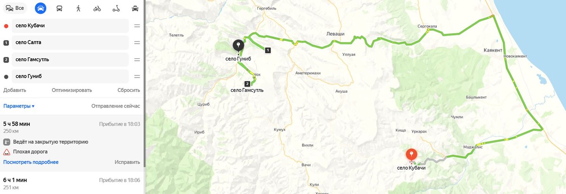Pick the scooter route icon
The height and width of the screenshot is (194, 566).
116,8
